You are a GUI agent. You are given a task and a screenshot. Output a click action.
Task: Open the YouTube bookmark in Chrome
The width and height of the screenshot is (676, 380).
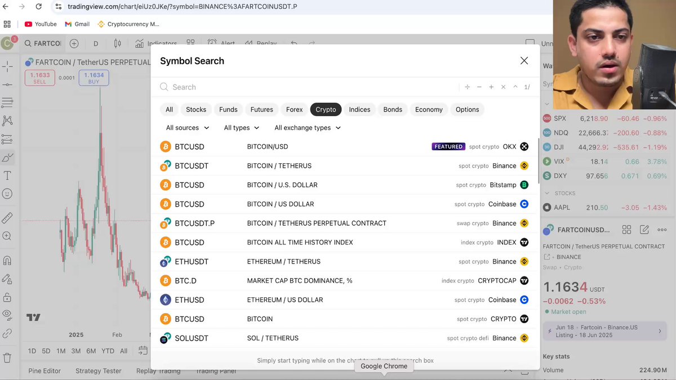pos(41,24)
